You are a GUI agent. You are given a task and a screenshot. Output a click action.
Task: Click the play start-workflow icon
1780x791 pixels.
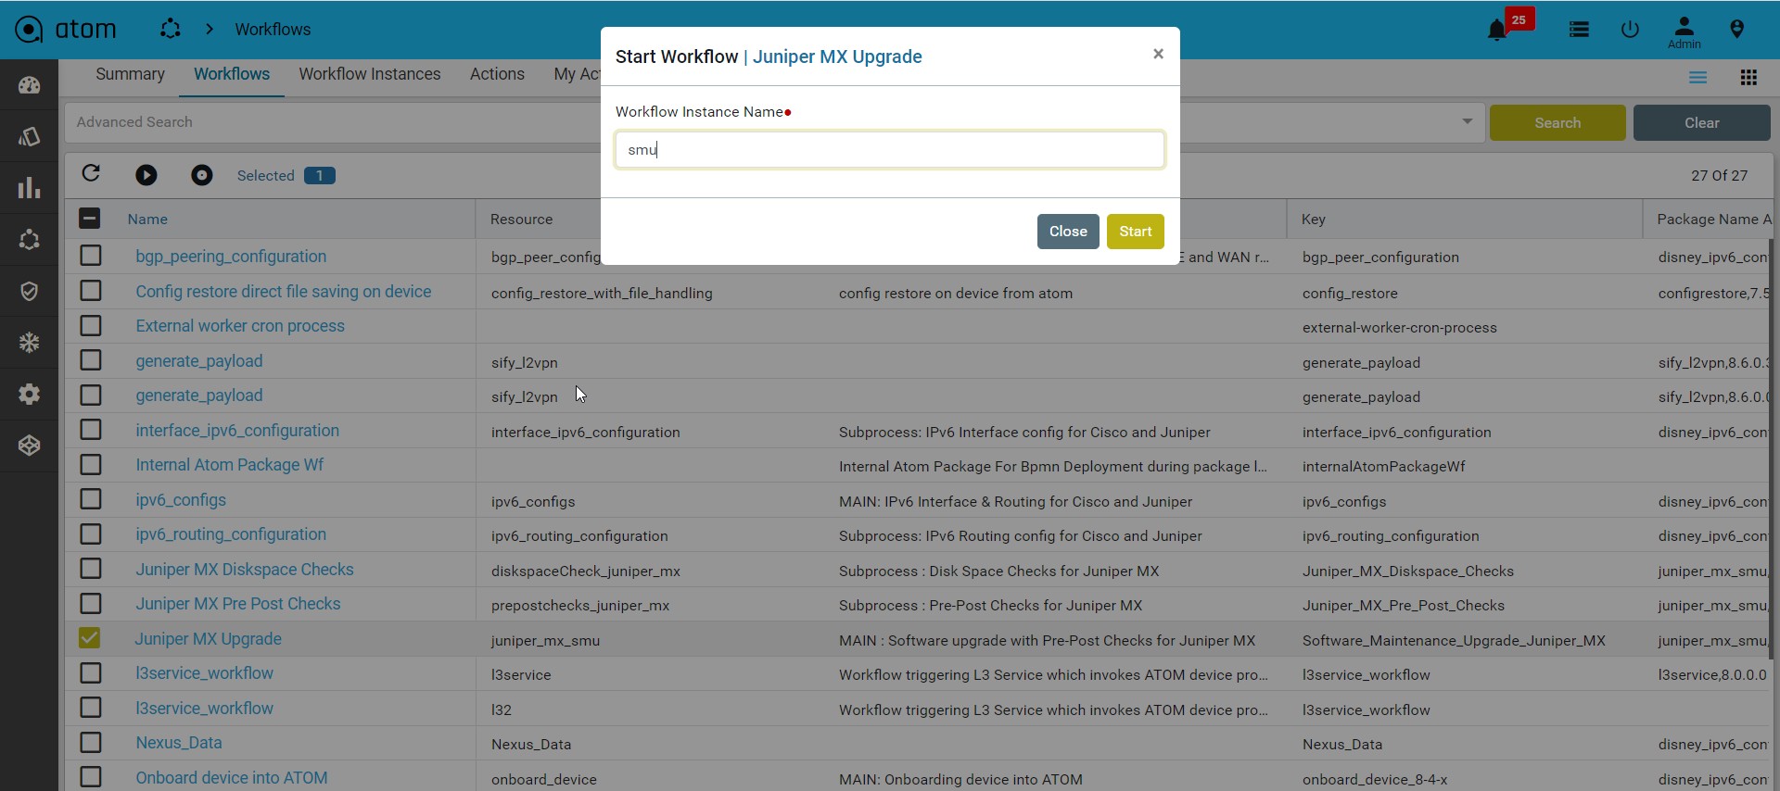[x=146, y=175]
